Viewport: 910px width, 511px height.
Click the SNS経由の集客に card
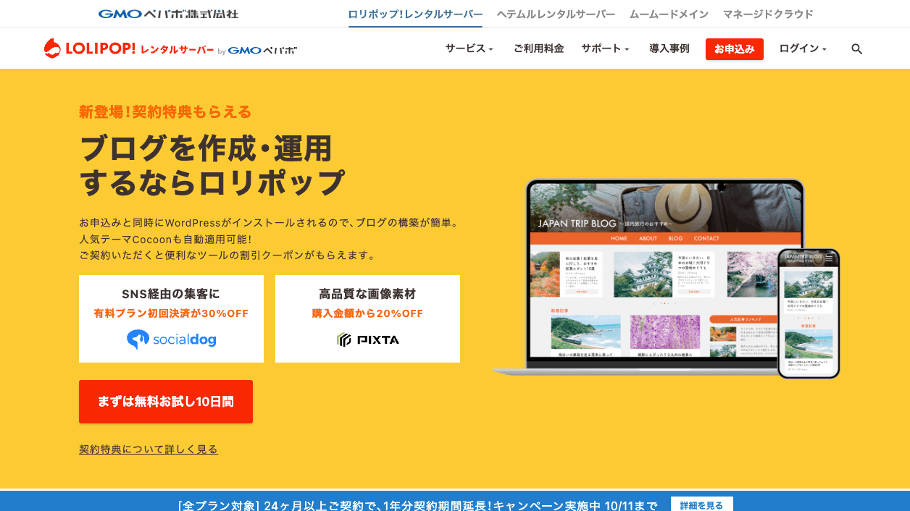click(171, 318)
